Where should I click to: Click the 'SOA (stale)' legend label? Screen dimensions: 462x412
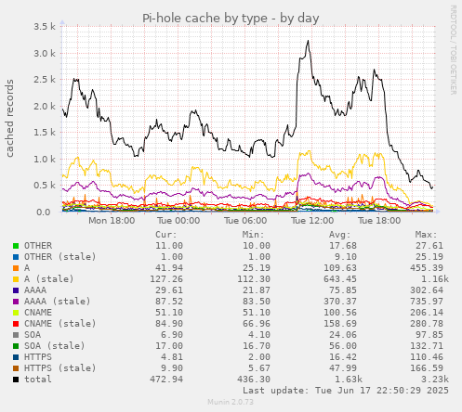click(55, 346)
